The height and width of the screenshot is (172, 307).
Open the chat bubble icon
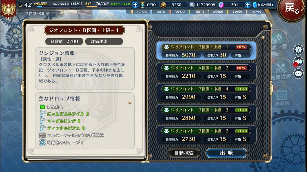coord(298,73)
